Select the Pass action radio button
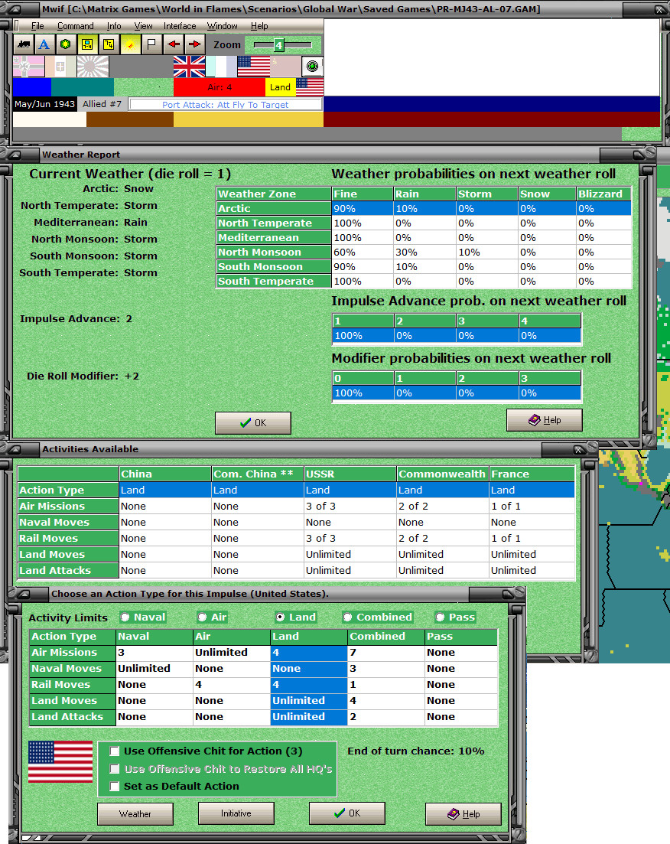This screenshot has width=670, height=844. click(x=441, y=618)
